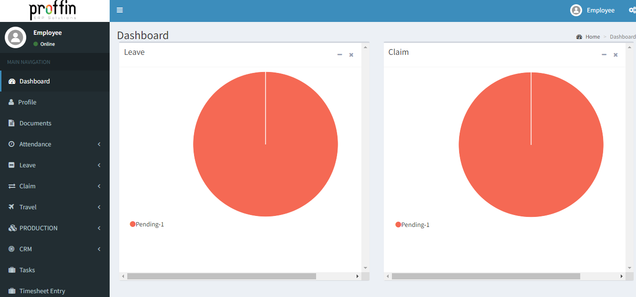
Task: Click the Attendance clock icon in sidebar
Action: [11, 144]
